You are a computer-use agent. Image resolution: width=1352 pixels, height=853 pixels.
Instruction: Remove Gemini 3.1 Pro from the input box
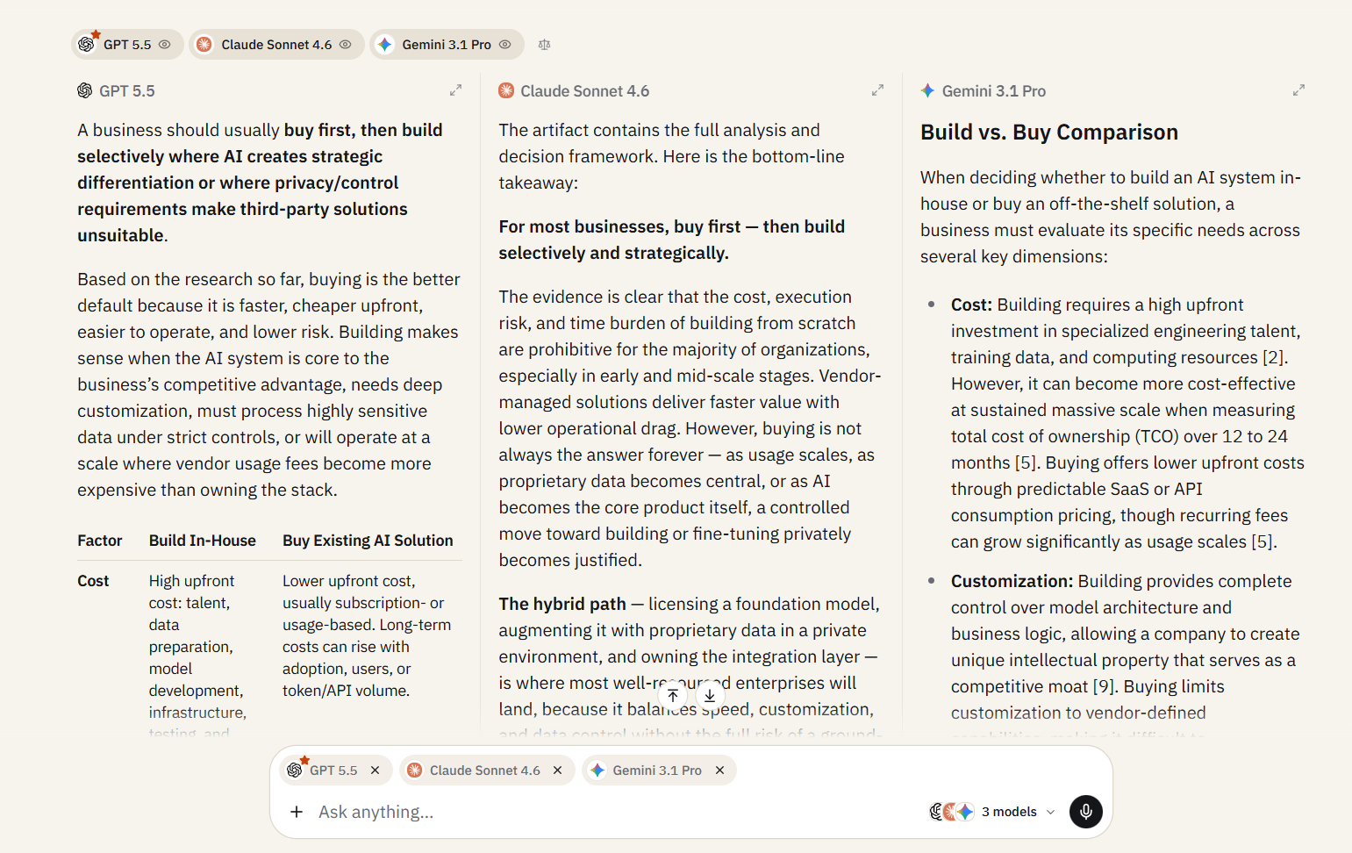(719, 771)
